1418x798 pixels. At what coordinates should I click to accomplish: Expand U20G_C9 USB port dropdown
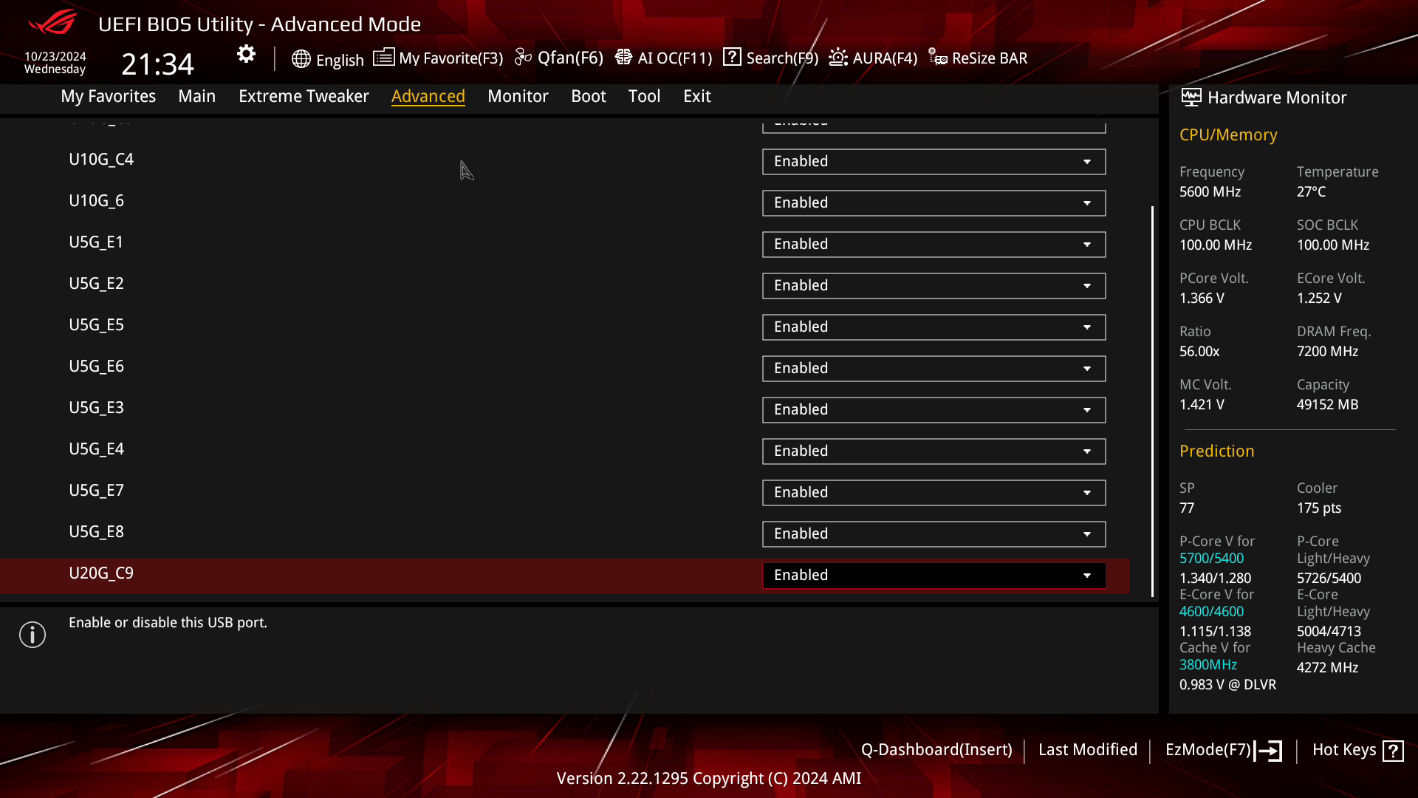pos(1088,575)
